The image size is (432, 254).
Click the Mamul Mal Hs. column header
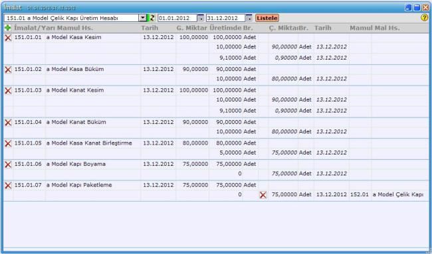tap(375, 28)
